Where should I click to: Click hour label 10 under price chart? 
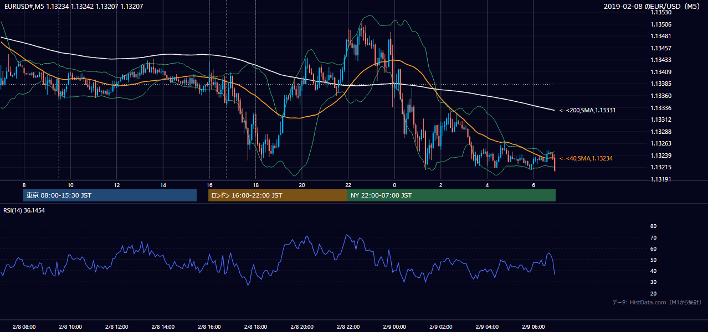[70, 185]
